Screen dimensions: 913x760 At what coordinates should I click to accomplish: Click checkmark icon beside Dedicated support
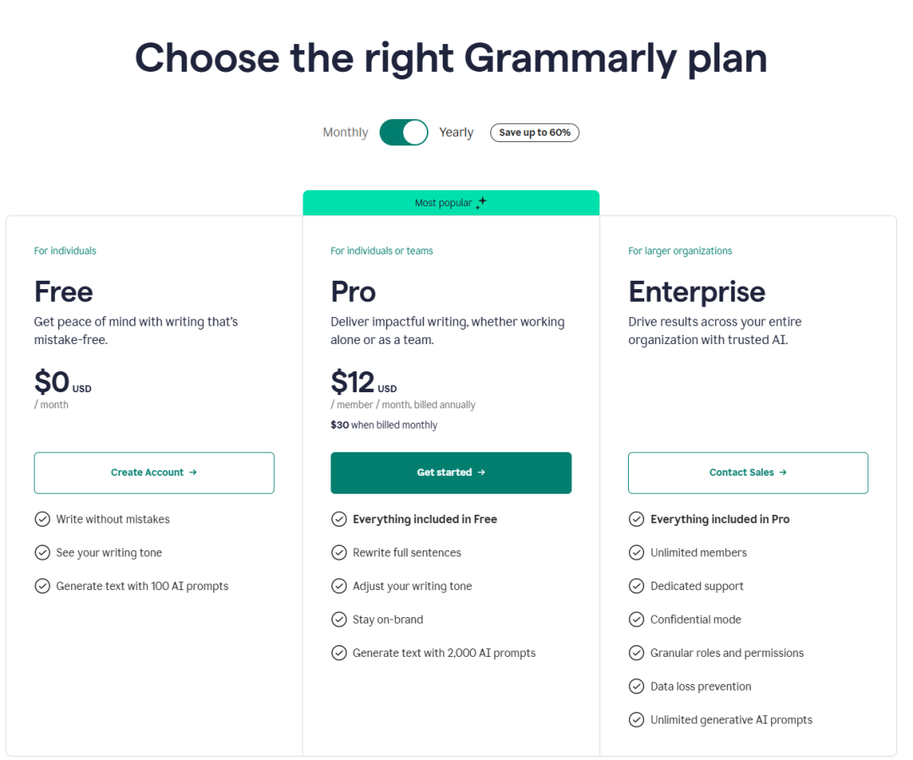tap(637, 586)
